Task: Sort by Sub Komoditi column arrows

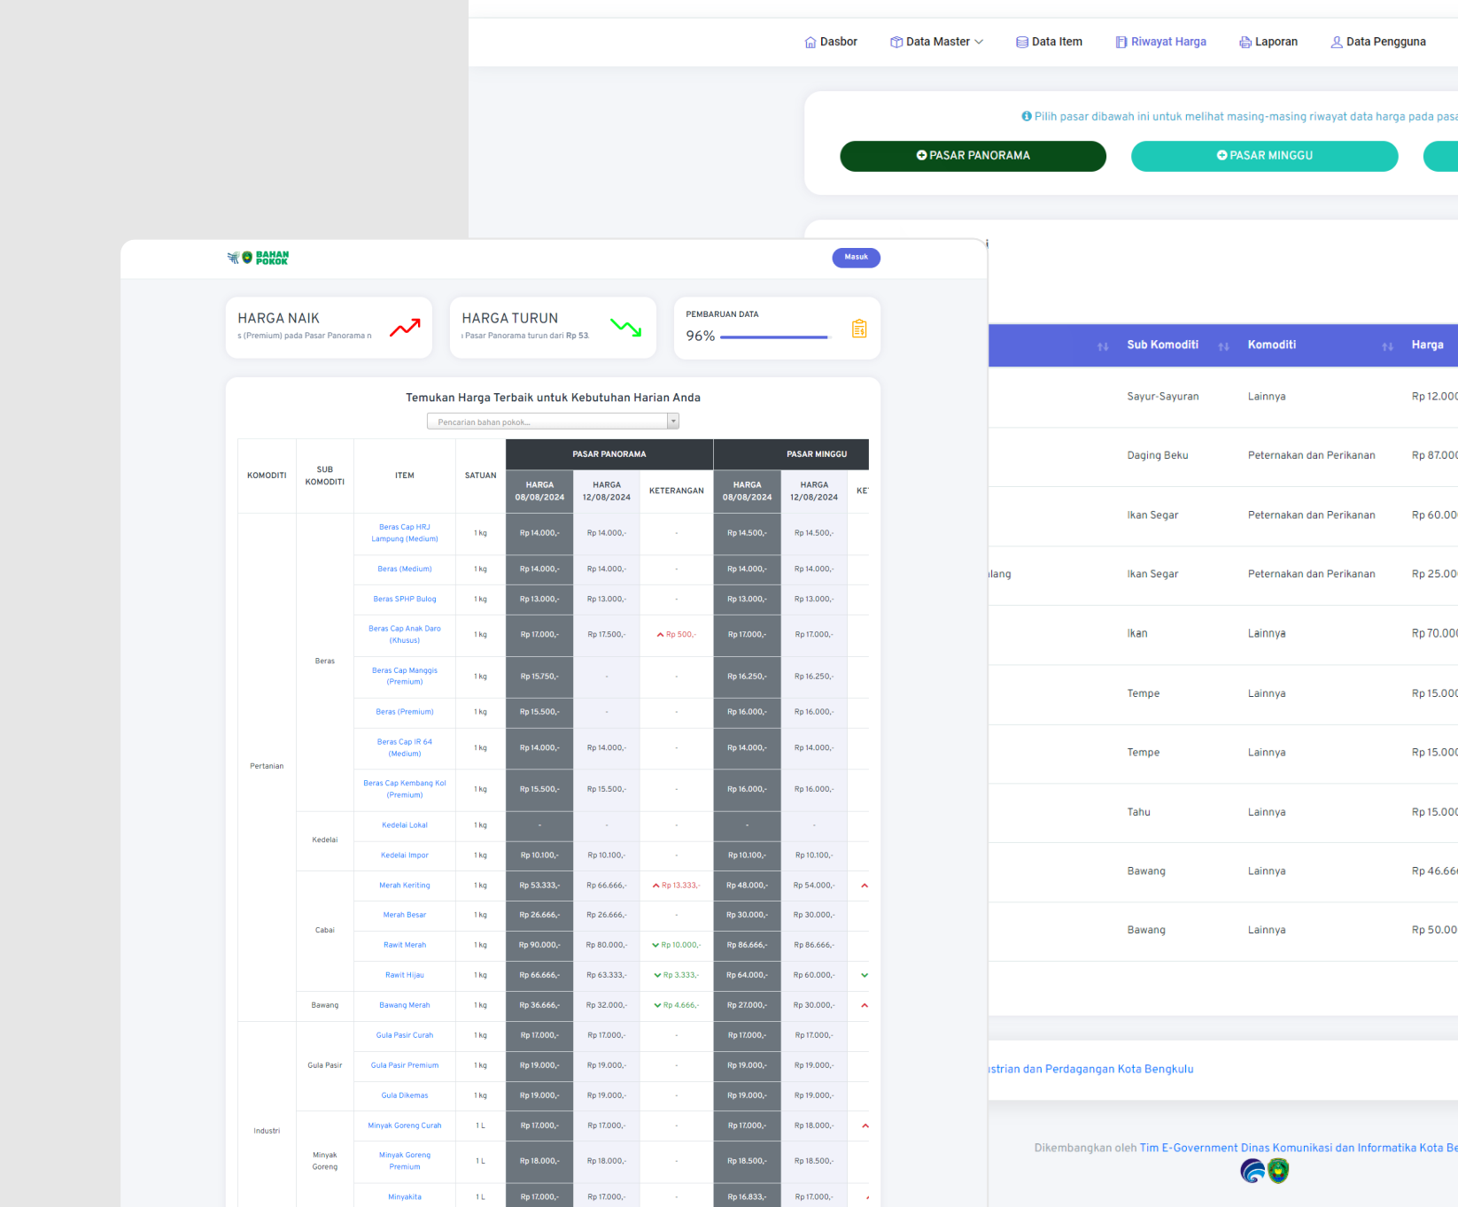Action: (1223, 346)
